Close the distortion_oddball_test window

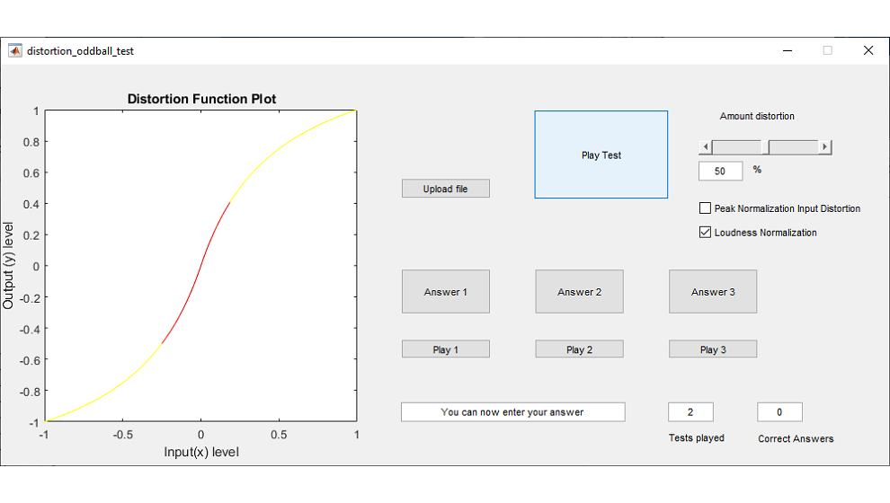tap(868, 50)
